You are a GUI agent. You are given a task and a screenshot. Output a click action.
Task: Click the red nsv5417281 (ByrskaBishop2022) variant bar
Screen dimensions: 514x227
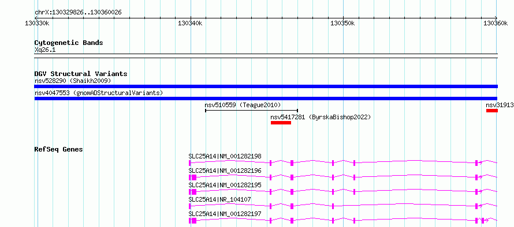pyautogui.click(x=281, y=123)
